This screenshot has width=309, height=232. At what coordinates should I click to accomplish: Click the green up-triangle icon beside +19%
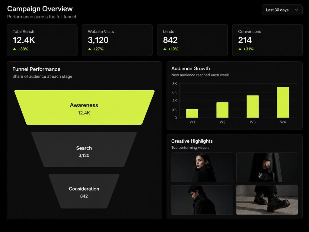pos(165,49)
